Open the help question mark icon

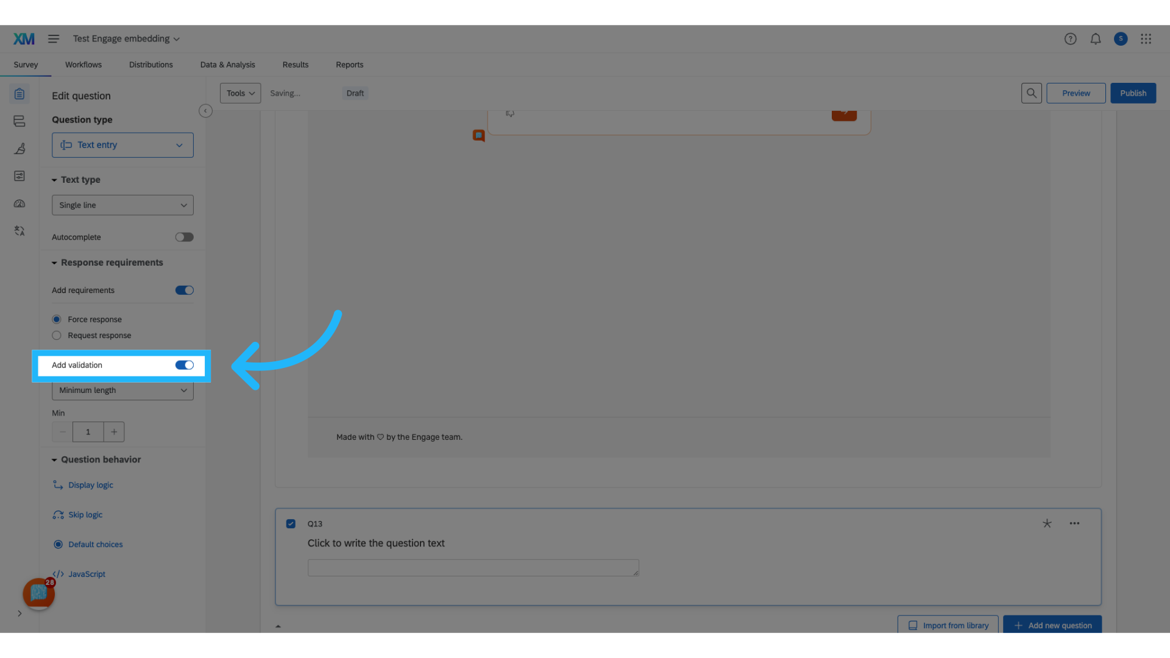pos(1070,39)
